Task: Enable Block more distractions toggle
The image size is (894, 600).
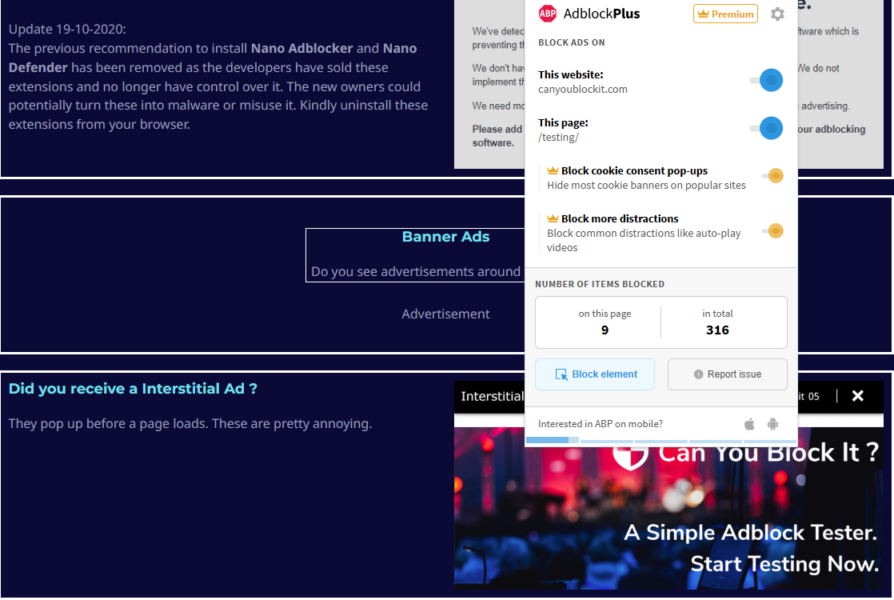Action: 773,231
